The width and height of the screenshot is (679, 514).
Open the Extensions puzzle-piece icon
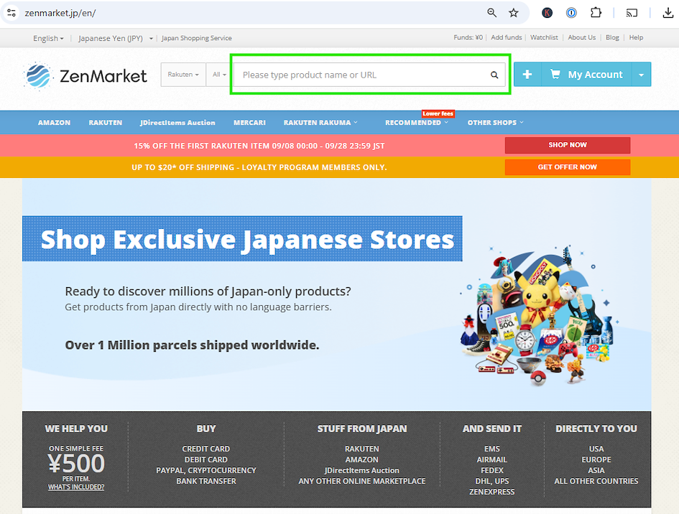pos(596,12)
